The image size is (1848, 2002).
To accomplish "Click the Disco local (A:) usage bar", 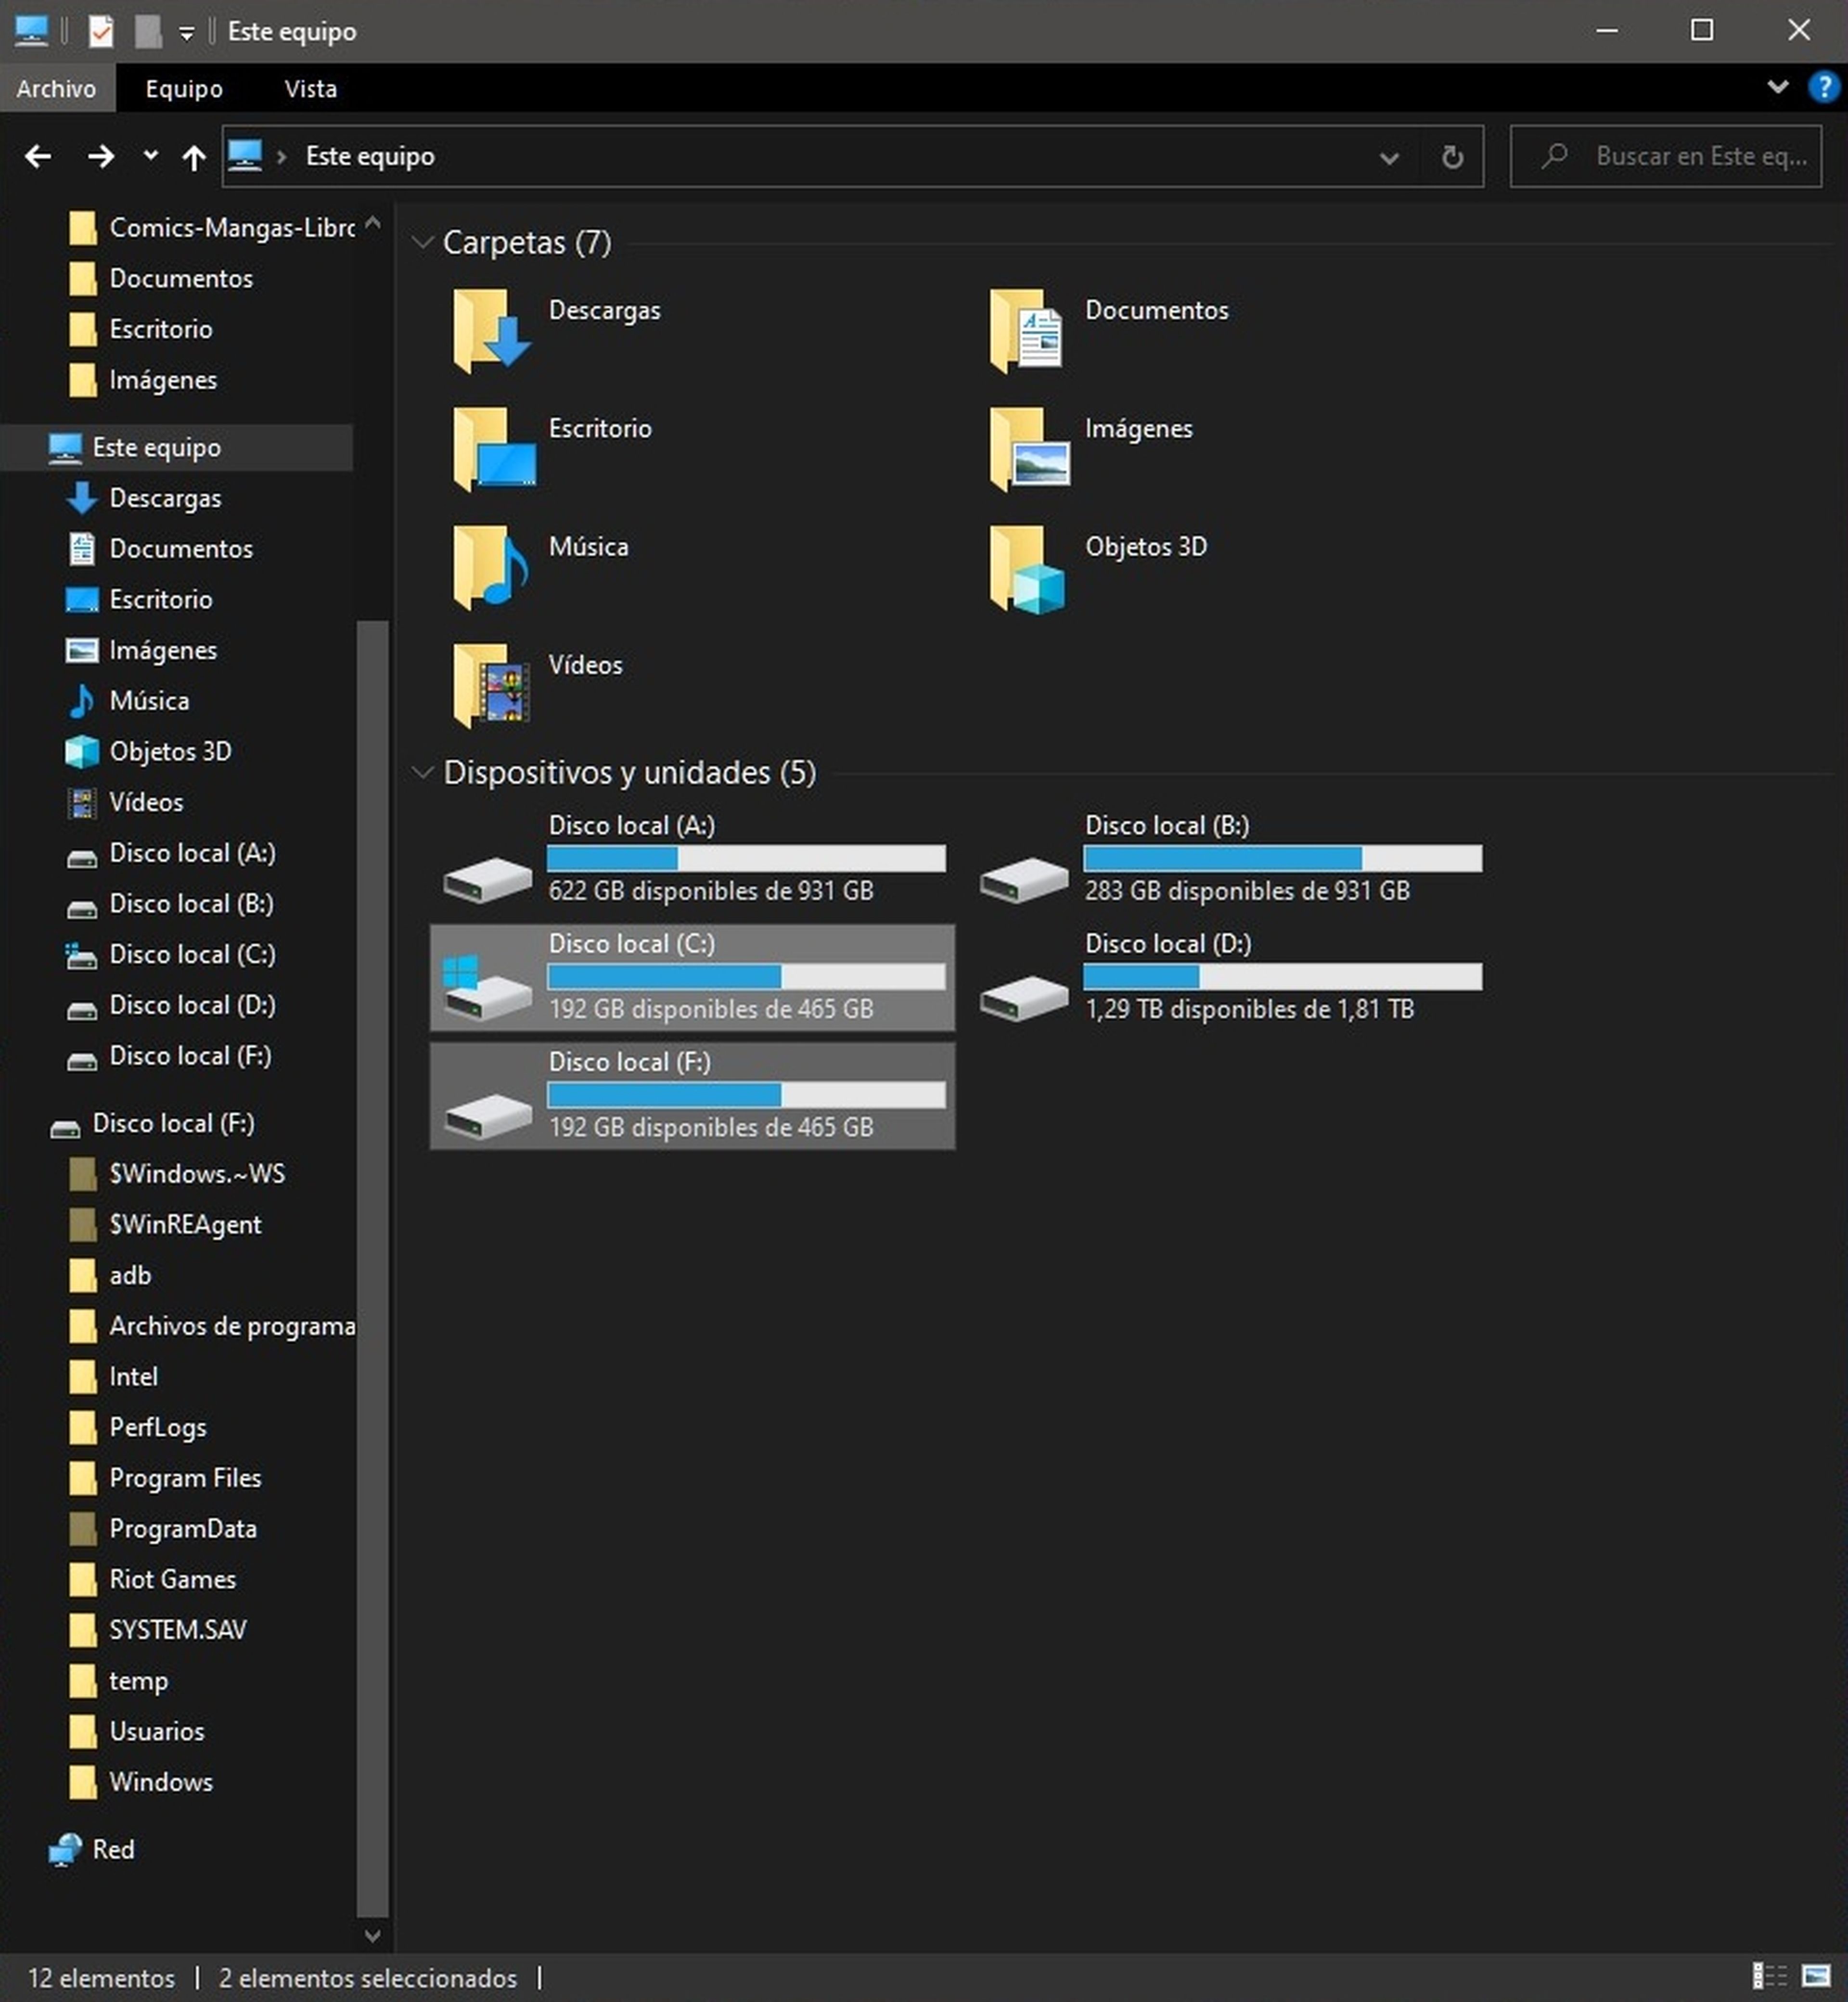I will click(746, 858).
